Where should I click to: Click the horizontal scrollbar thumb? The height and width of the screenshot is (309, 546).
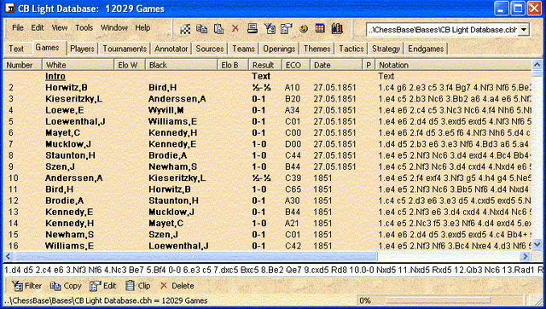point(195,257)
